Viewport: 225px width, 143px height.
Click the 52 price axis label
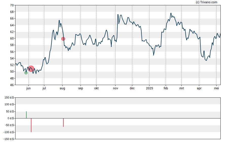coord(12,65)
